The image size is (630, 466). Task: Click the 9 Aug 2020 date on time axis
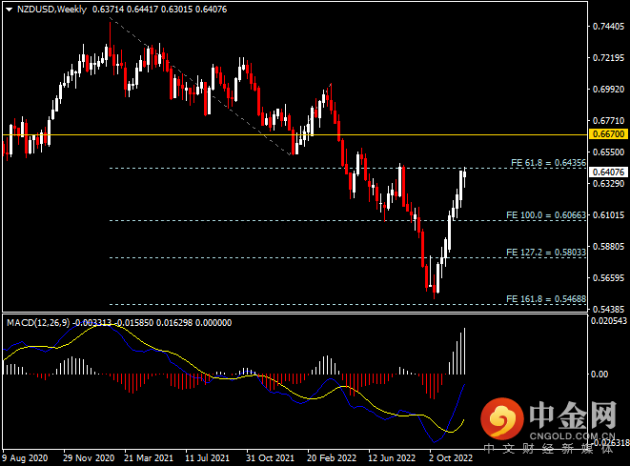[x=26, y=456]
